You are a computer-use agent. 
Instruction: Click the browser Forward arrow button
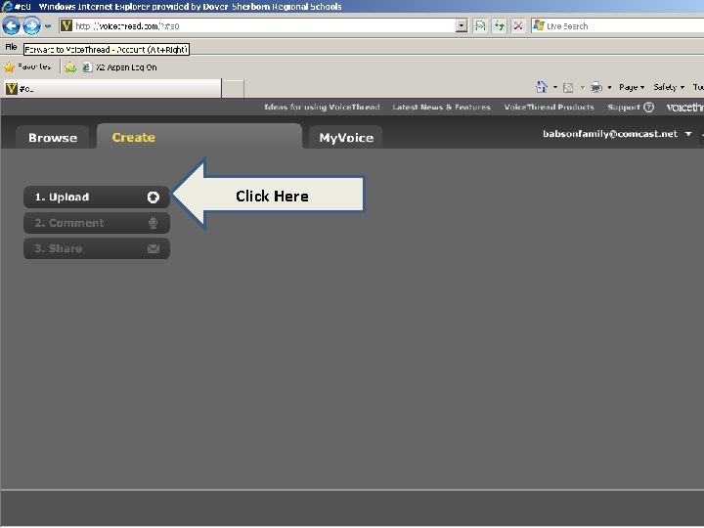click(31, 26)
